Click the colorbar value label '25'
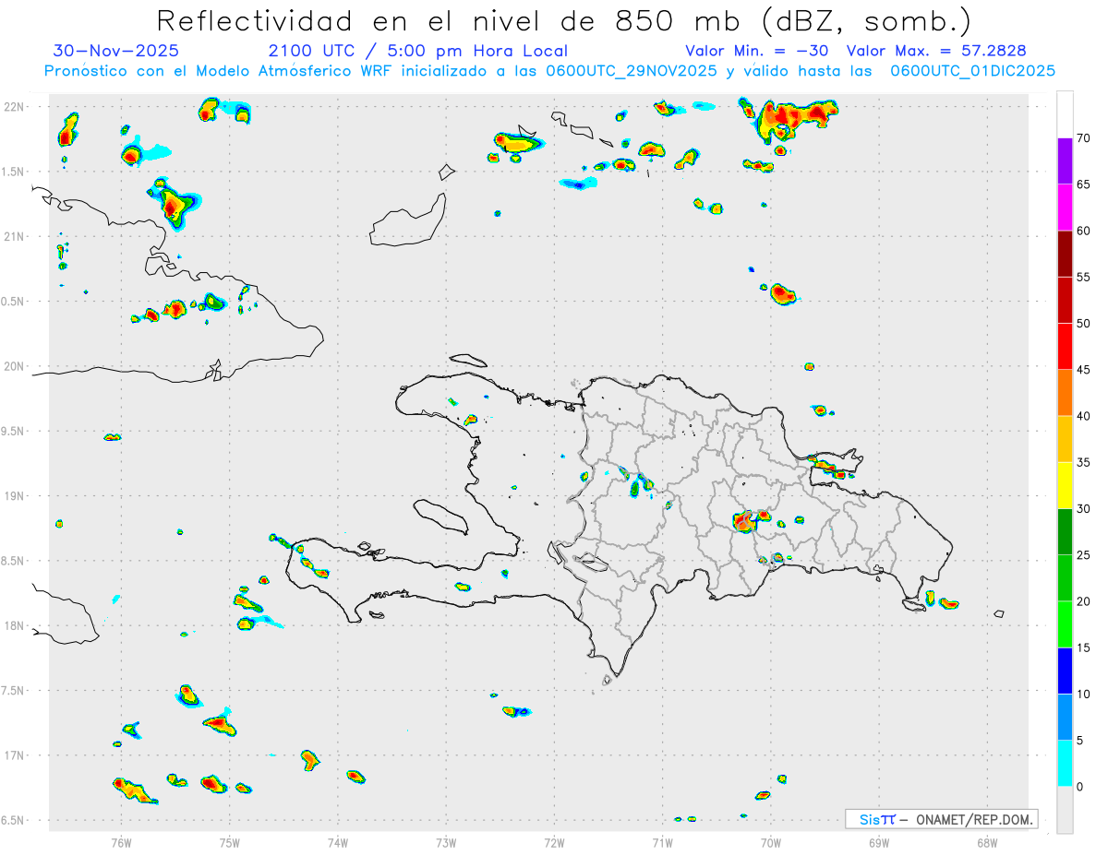Viewport: 1108px width, 855px height. (1083, 555)
